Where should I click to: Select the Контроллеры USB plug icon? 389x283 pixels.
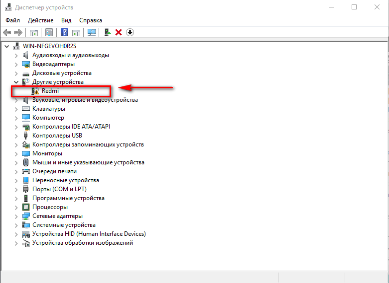coord(25,136)
